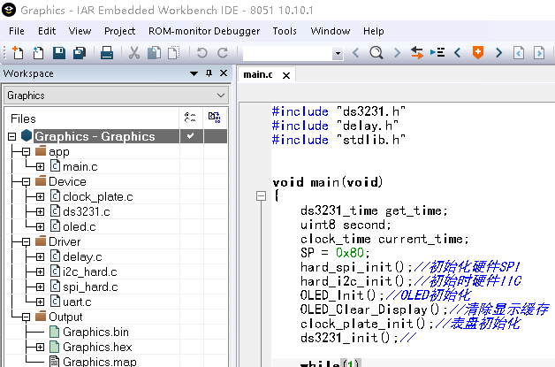Image resolution: width=555 pixels, height=367 pixels.
Task: Click the Save All toolbar icon
Action: (x=80, y=53)
